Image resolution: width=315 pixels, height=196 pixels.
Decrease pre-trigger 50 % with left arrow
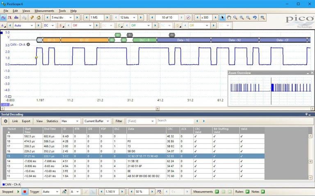click(131, 192)
